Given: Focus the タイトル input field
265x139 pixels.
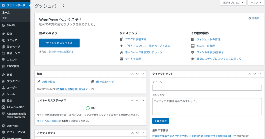Looking at the screenshot, I should click(x=207, y=88).
